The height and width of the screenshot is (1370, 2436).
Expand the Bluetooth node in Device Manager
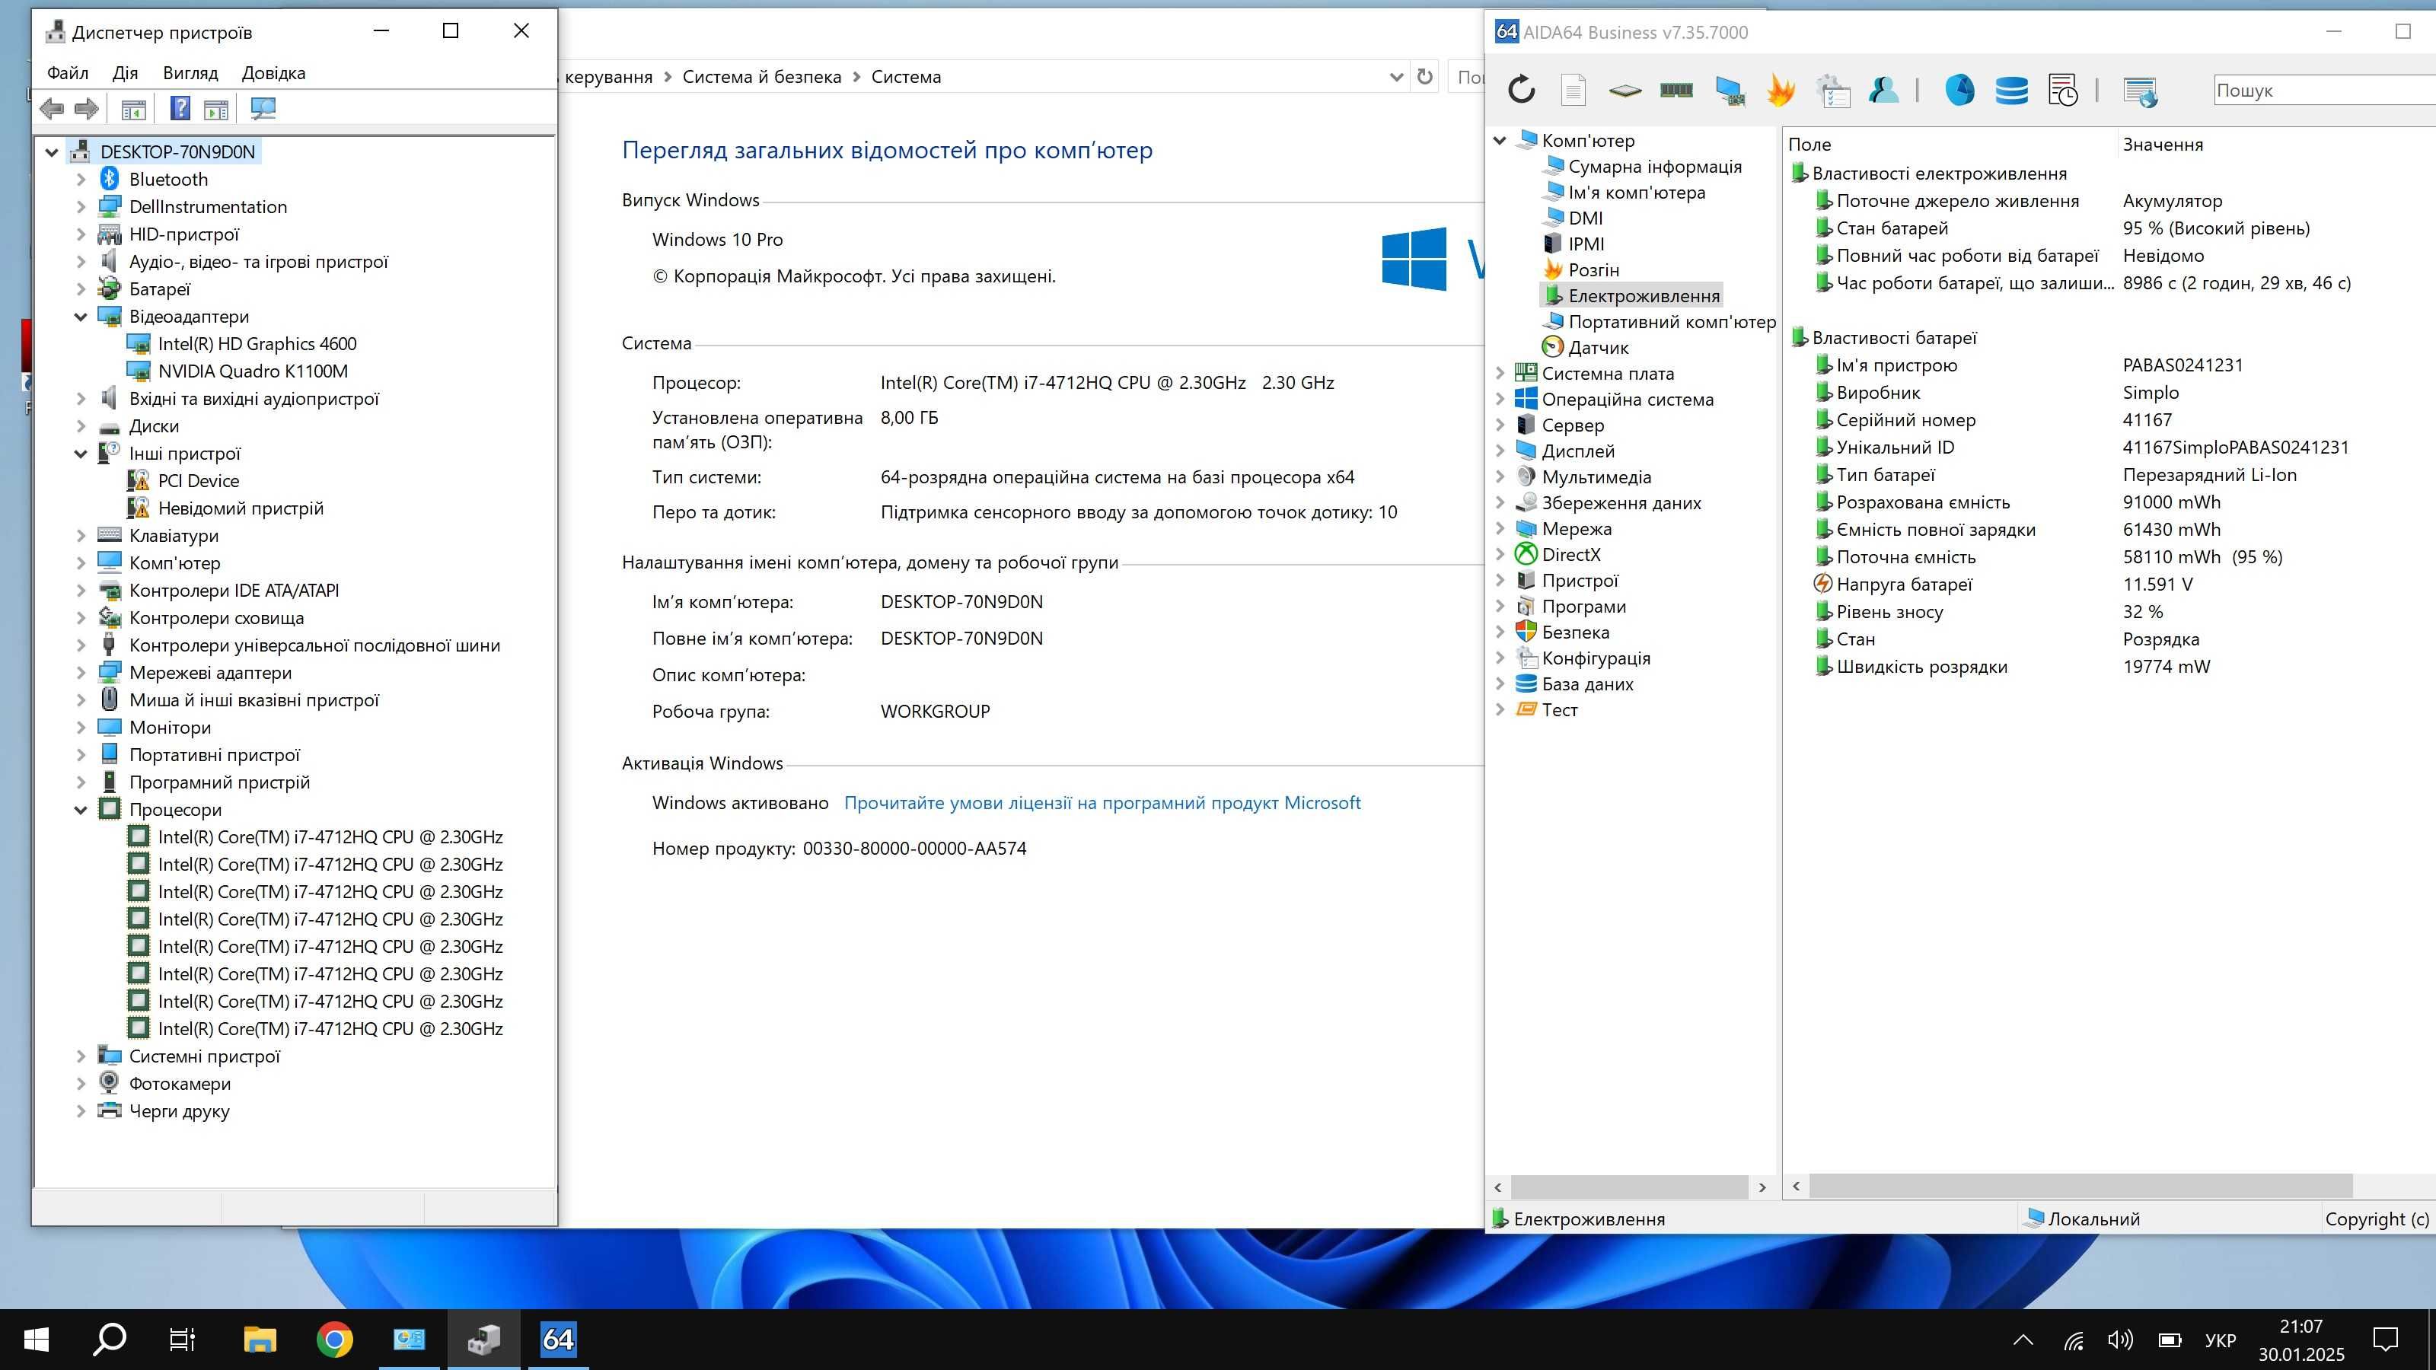[81, 179]
